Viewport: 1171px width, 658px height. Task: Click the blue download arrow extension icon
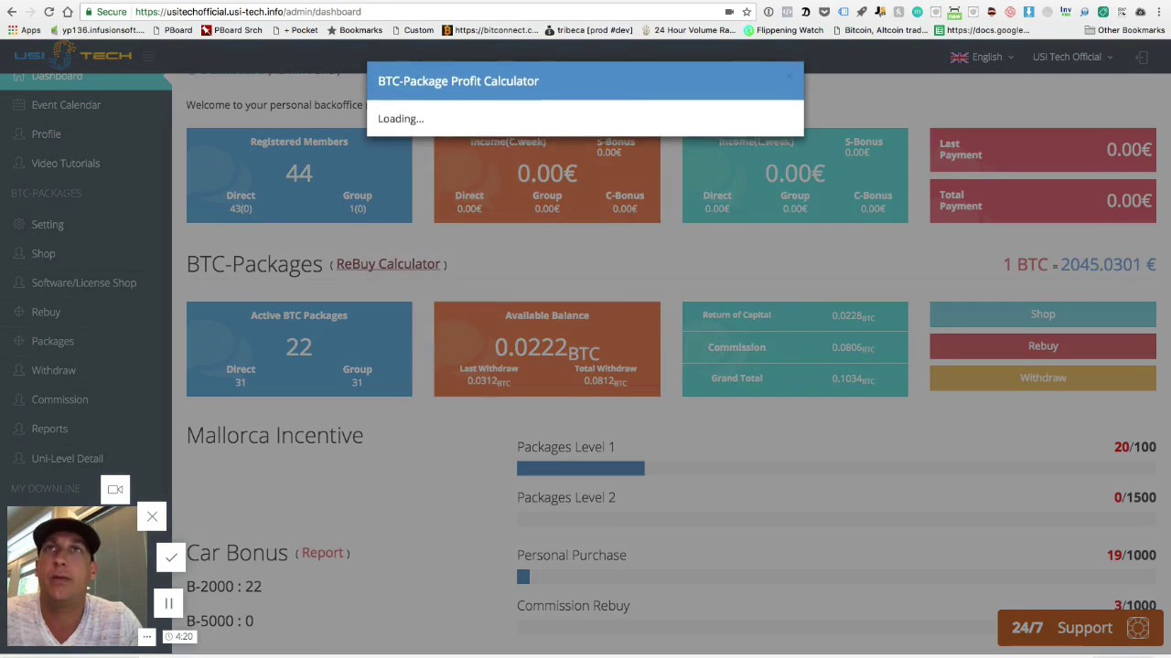point(1028,12)
